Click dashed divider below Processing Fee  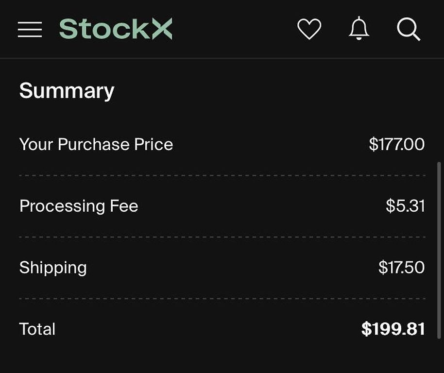click(222, 237)
